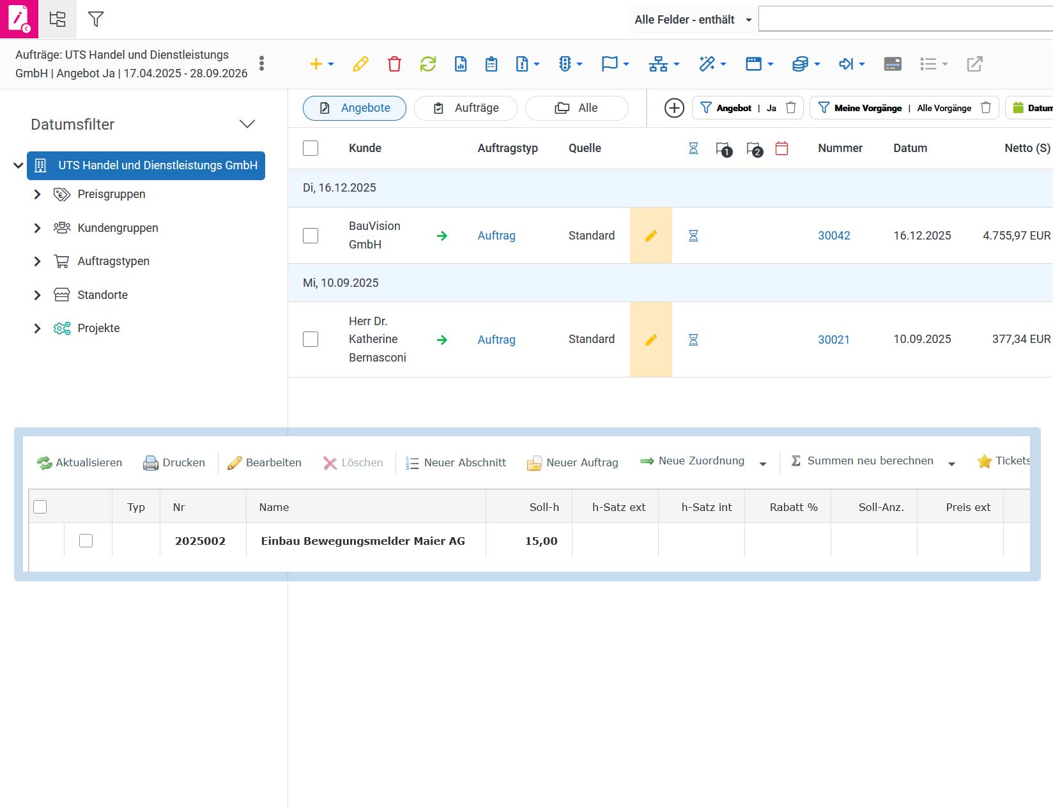Remove the Angebot Ja filter via trash icon

tap(790, 108)
